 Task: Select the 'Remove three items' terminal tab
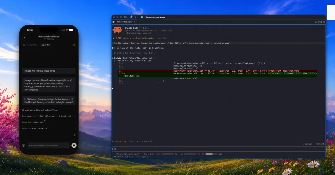(124, 22)
